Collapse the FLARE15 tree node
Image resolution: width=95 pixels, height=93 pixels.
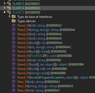point(4,12)
